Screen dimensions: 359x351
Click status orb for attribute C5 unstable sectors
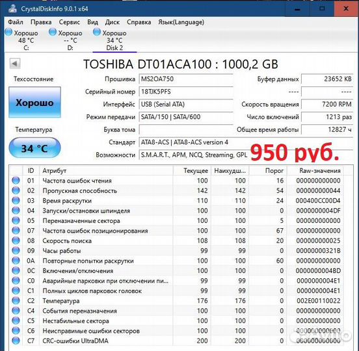click(16, 320)
